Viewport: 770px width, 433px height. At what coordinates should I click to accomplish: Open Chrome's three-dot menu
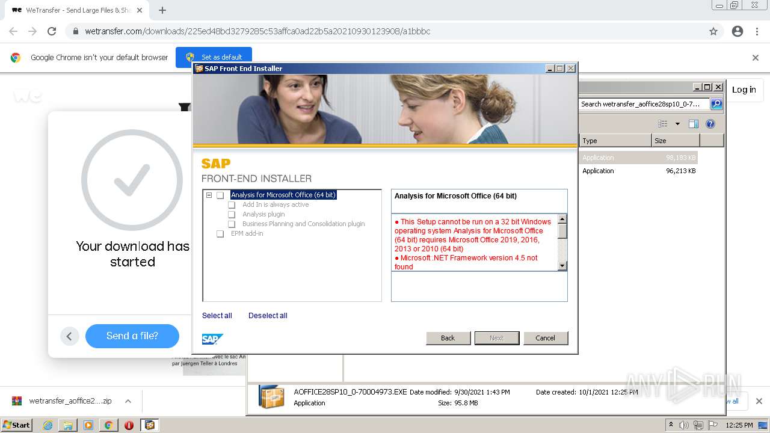[757, 31]
